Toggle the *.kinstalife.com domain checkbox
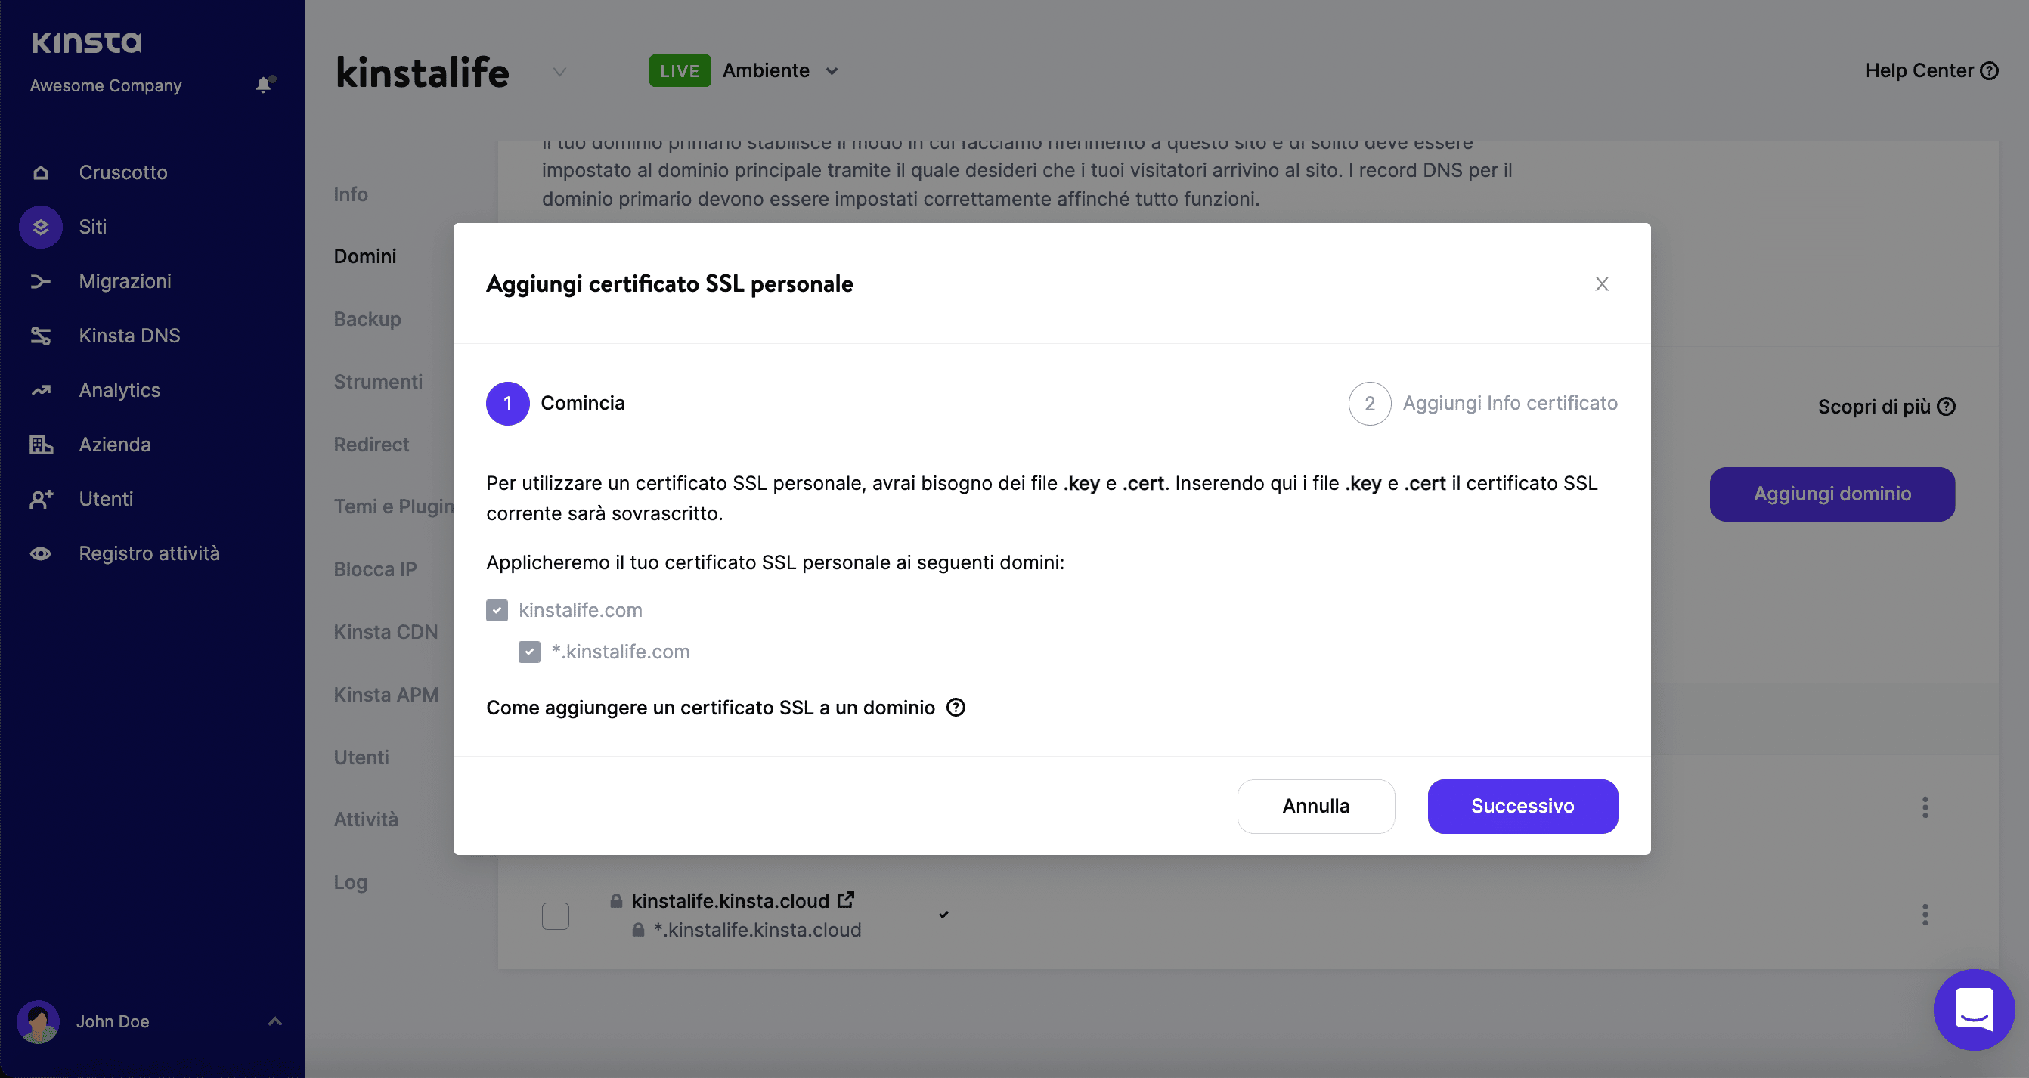This screenshot has height=1078, width=2029. pos(530,651)
